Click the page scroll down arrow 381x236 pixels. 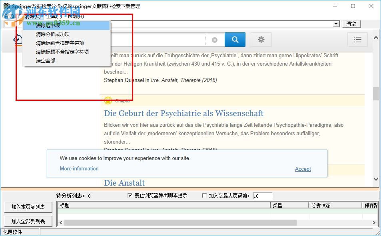tap(376, 179)
